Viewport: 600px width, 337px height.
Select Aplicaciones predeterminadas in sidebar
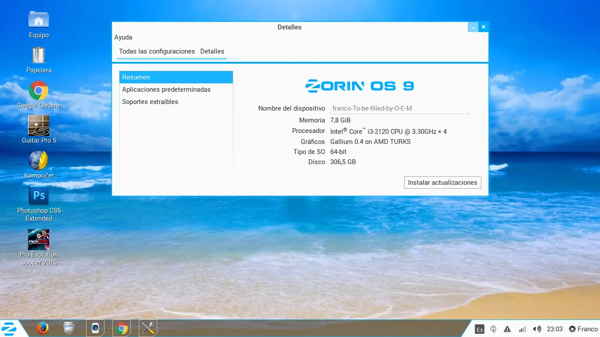pyautogui.click(x=176, y=90)
